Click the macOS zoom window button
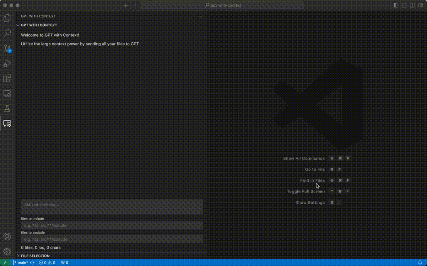The image size is (427, 266). (x=18, y=5)
